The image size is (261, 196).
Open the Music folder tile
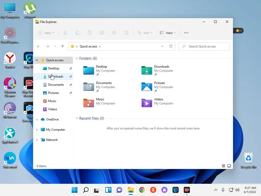[99, 103]
